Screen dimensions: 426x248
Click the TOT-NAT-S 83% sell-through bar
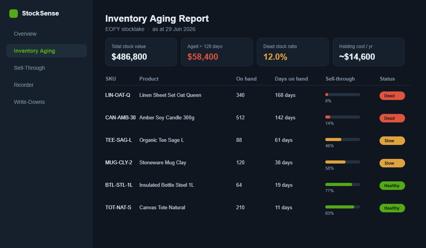click(x=343, y=207)
